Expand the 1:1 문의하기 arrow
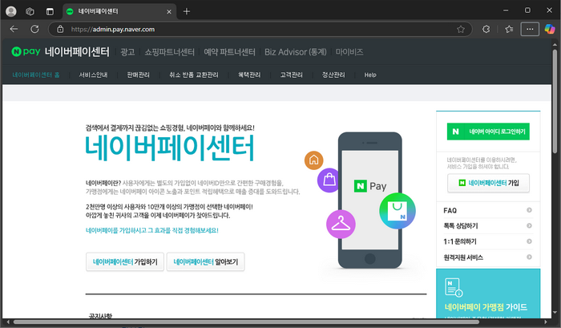This screenshot has height=328, width=561. click(x=529, y=241)
